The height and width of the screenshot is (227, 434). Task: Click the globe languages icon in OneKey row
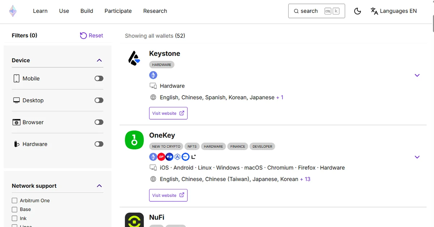point(153,179)
